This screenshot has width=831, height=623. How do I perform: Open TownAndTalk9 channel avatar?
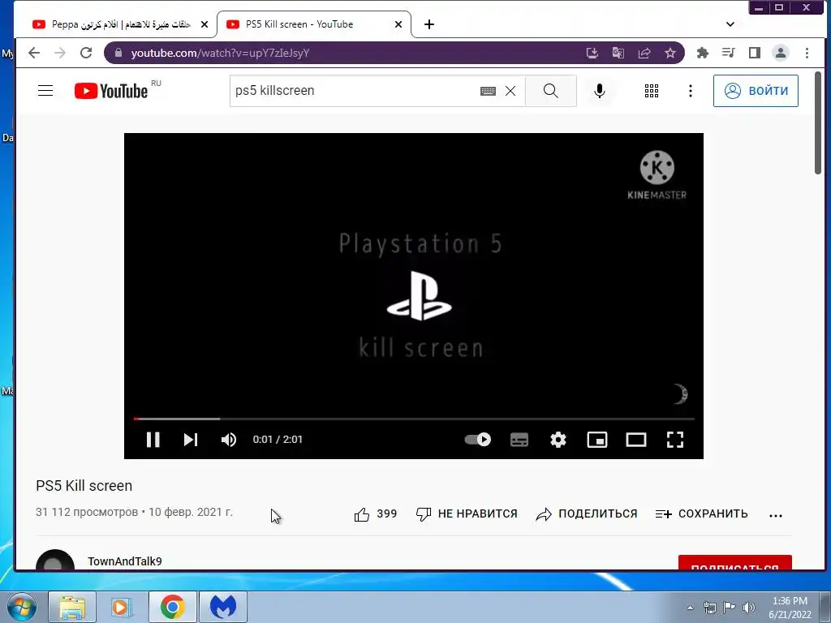click(x=55, y=560)
